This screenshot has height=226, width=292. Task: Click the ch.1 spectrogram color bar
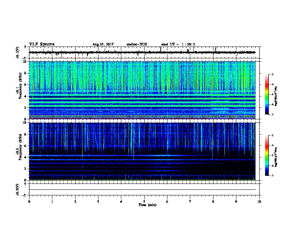(x=267, y=95)
